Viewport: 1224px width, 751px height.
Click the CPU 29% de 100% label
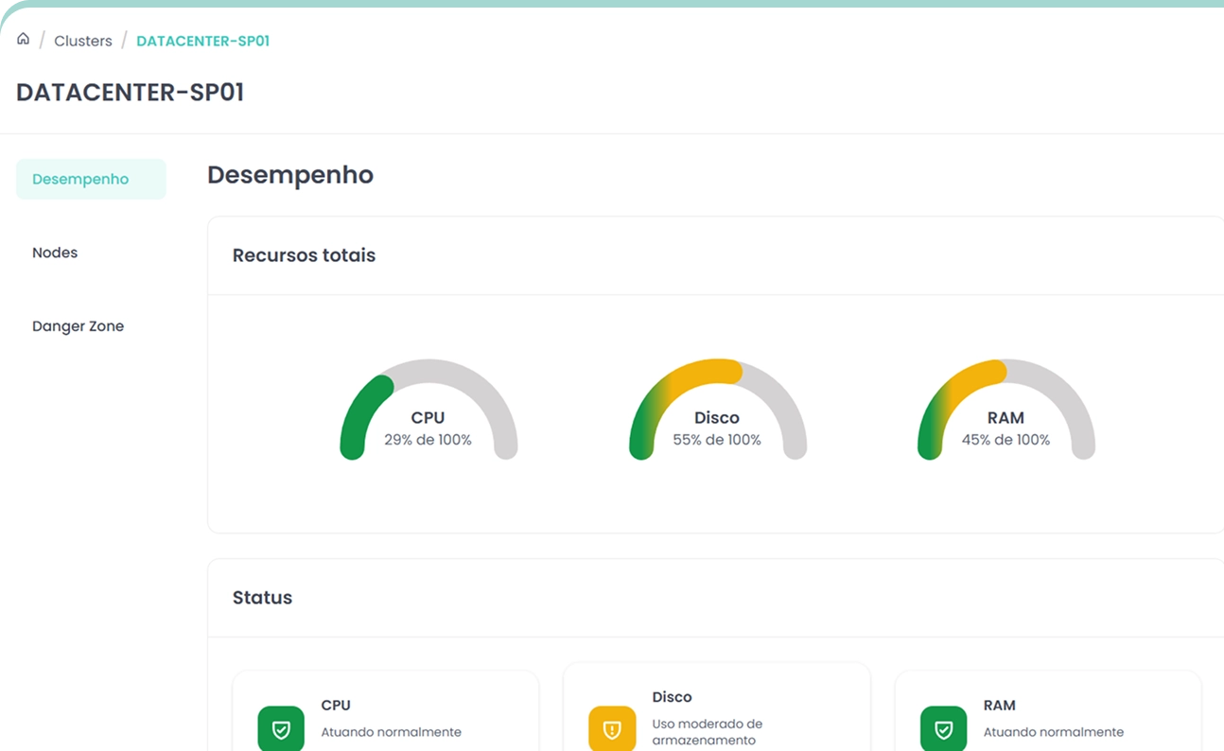tap(428, 440)
